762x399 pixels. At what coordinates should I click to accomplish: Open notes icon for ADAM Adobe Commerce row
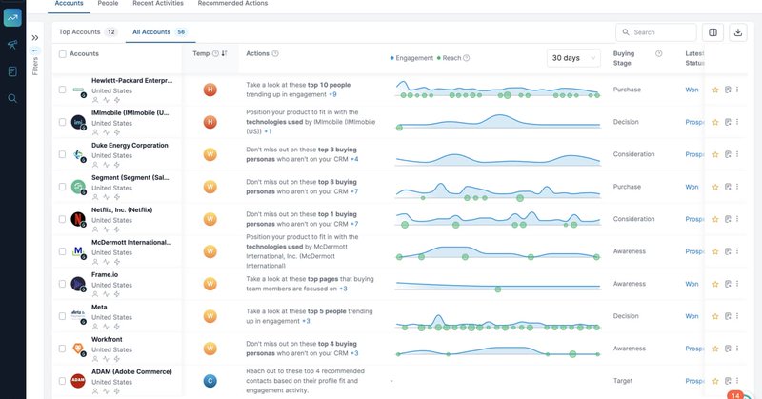pos(728,381)
